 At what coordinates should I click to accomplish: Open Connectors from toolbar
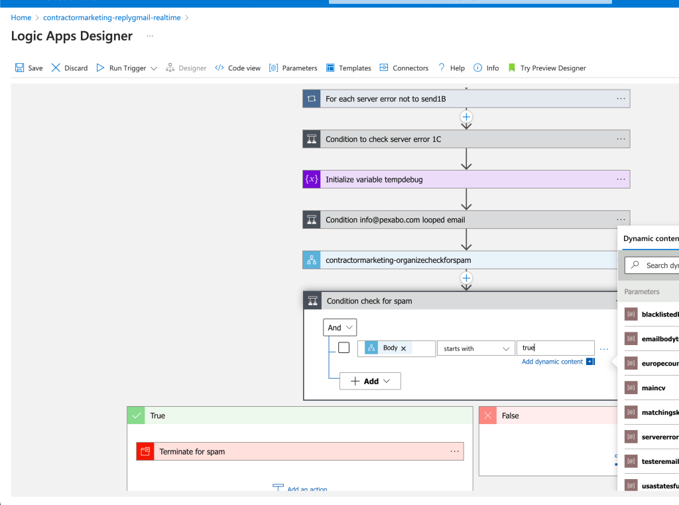[x=404, y=68]
